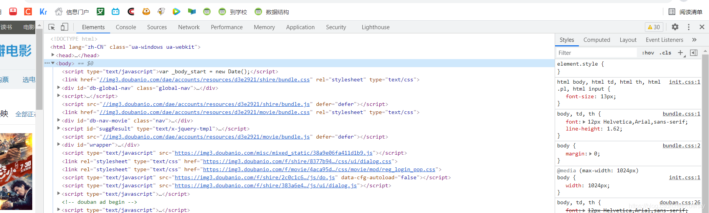This screenshot has height=213, width=709.
Task: Open the DevTools three-dot customize menu
Action: point(689,27)
